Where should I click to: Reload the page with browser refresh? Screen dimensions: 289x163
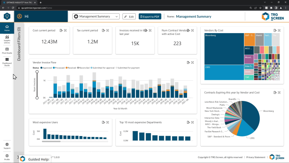coord(13,8)
